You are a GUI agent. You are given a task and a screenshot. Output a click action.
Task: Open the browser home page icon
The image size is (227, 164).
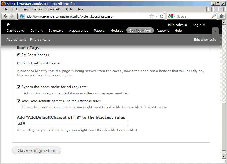222,16
